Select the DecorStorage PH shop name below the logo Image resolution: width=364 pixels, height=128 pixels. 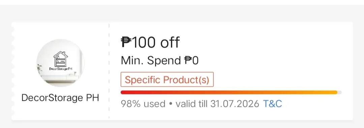60,98
